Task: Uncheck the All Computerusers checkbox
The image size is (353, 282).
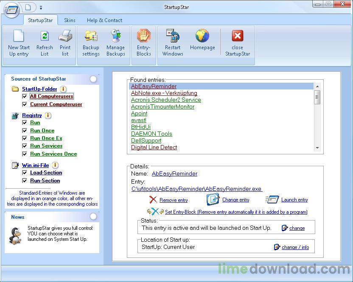Action: [x=25, y=96]
